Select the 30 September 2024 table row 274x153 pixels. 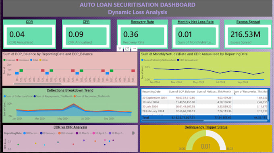205,97
